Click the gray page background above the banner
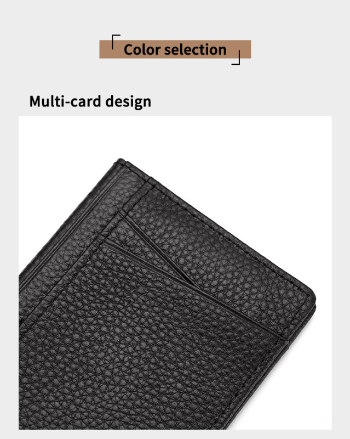This screenshot has width=350, height=439. coord(175,17)
